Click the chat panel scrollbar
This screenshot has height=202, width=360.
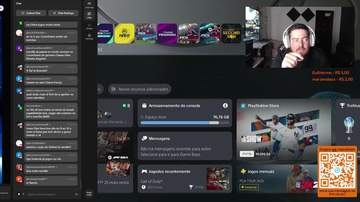pos(81,184)
